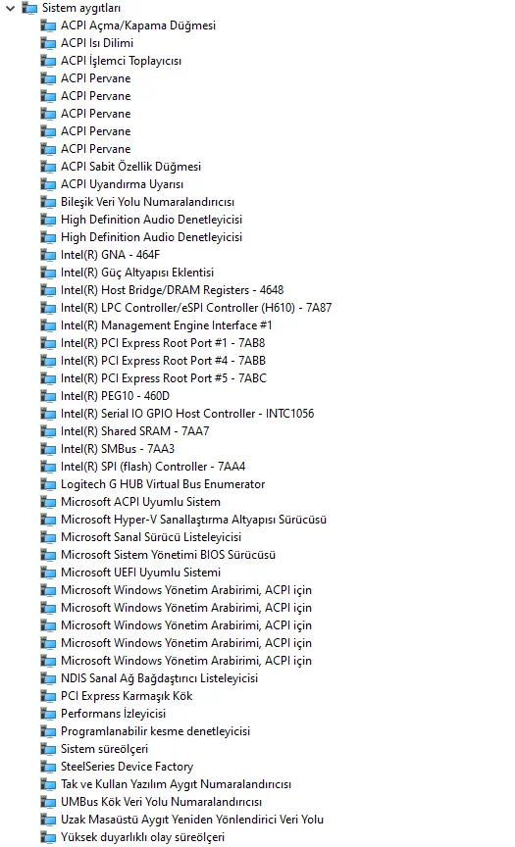Select Intel(R) GNA - 464F device
This screenshot has height=847, width=515.
click(110, 255)
